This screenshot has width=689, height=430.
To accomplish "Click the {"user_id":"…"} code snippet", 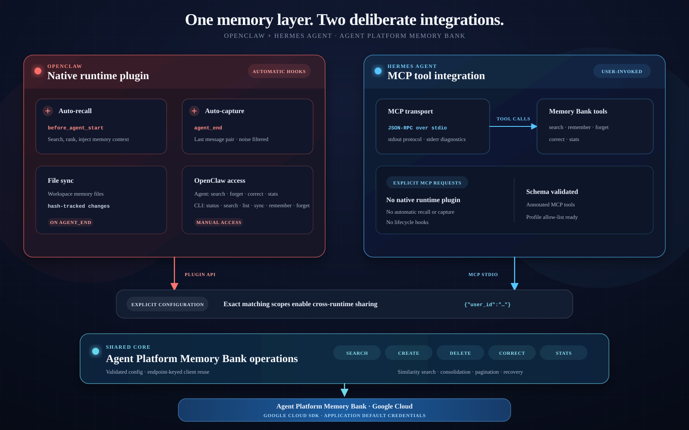I will tap(487, 304).
